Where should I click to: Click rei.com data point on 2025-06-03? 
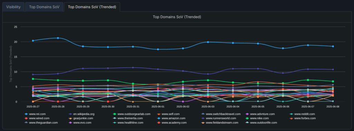coord(208,42)
